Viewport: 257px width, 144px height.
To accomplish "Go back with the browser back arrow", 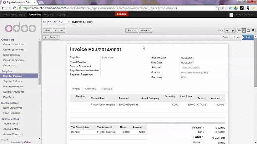I will (3, 8).
